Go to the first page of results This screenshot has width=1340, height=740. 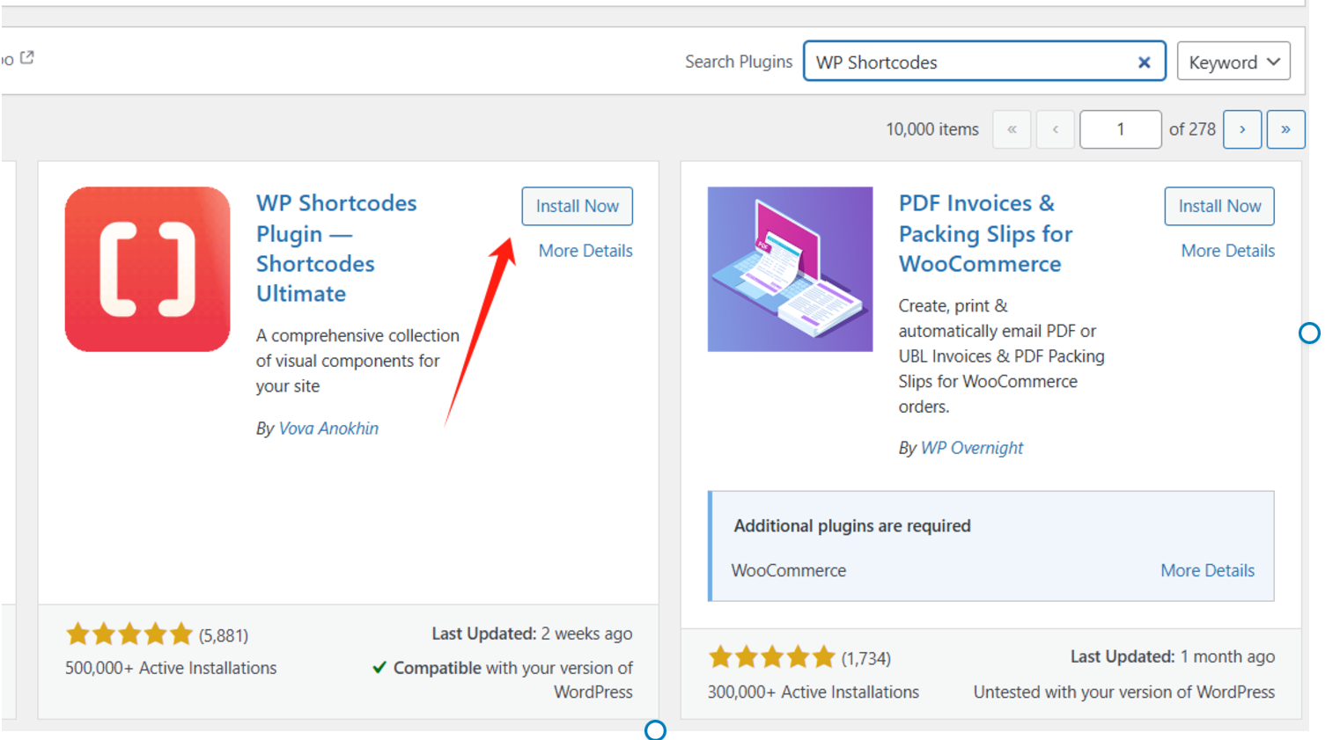1012,129
